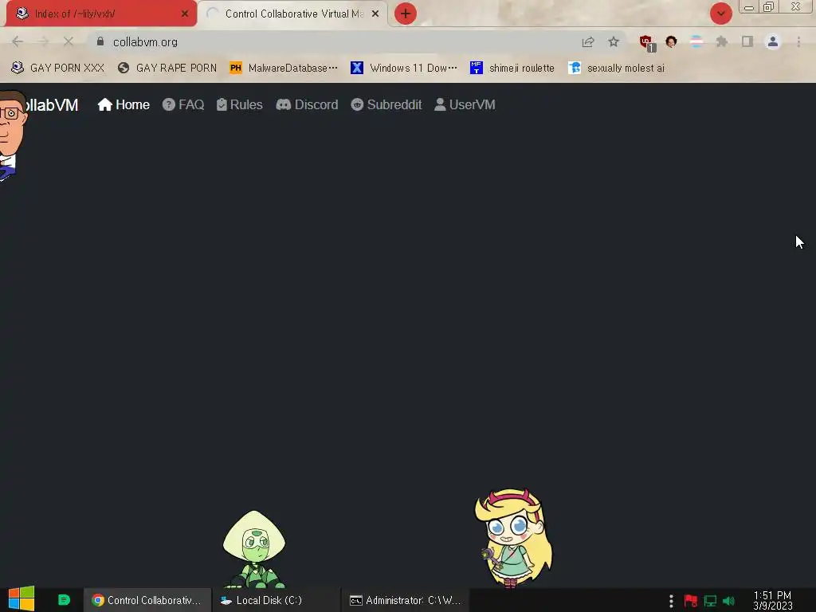Open the taskbar clock showing 1:51 PM
816x612 pixels.
[772, 601]
